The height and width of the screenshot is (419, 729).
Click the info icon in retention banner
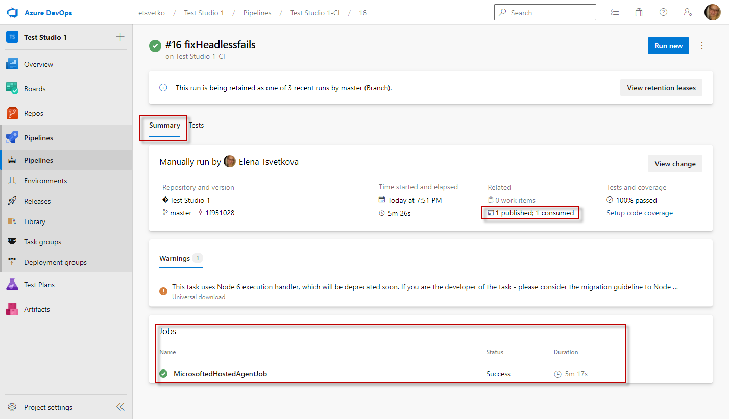click(163, 88)
